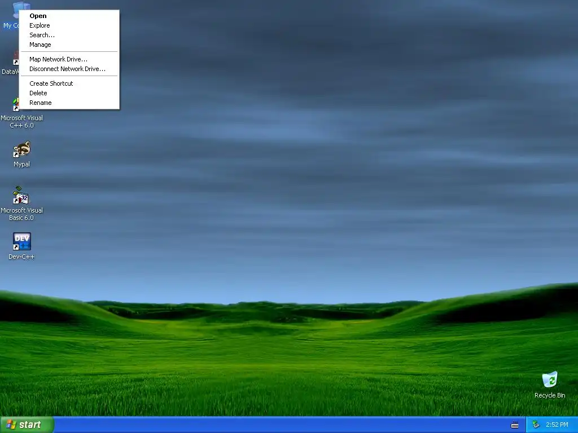Select the Mypal raccoon desktop icon

tap(22, 149)
